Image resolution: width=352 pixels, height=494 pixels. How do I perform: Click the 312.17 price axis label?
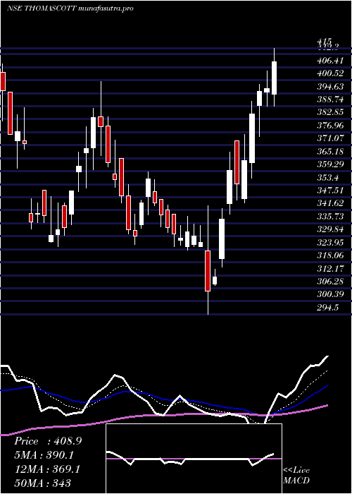(329, 269)
